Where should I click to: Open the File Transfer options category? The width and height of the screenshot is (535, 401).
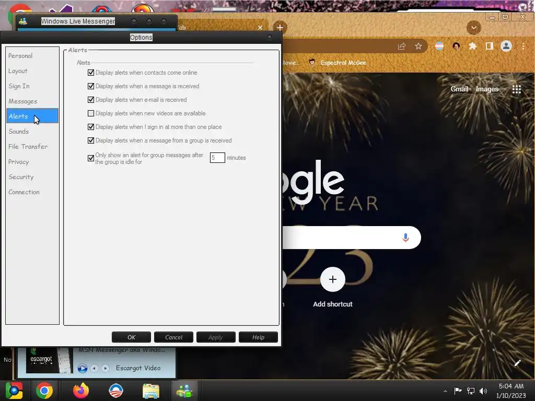tap(32, 147)
